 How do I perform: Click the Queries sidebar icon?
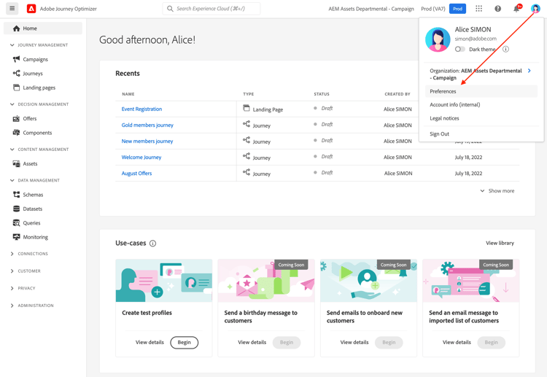click(x=16, y=223)
